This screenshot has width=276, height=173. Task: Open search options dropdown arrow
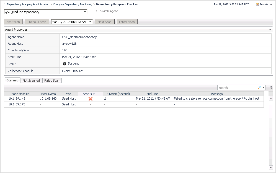click(x=263, y=87)
